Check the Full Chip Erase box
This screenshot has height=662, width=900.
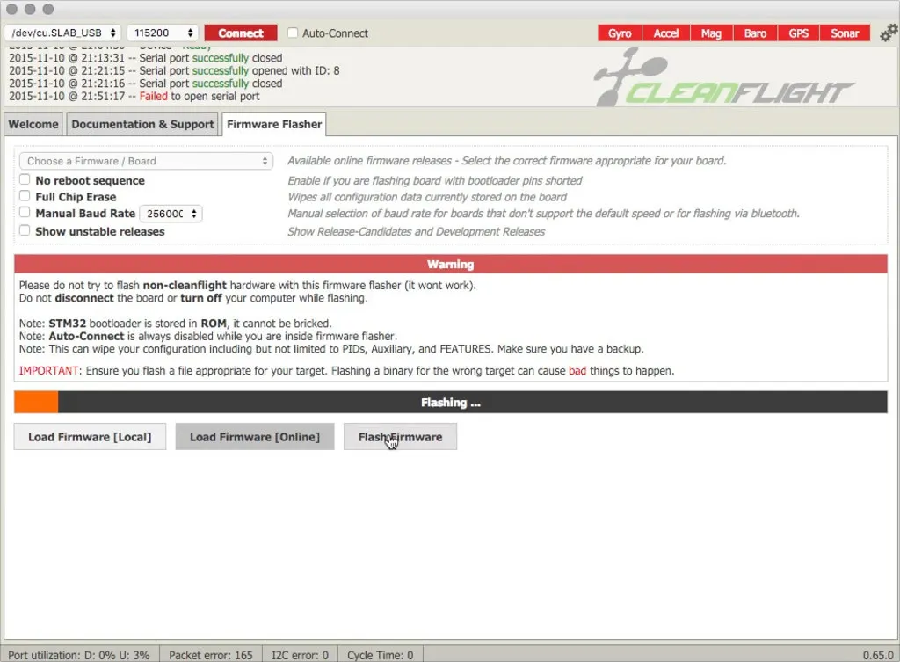[x=25, y=197]
